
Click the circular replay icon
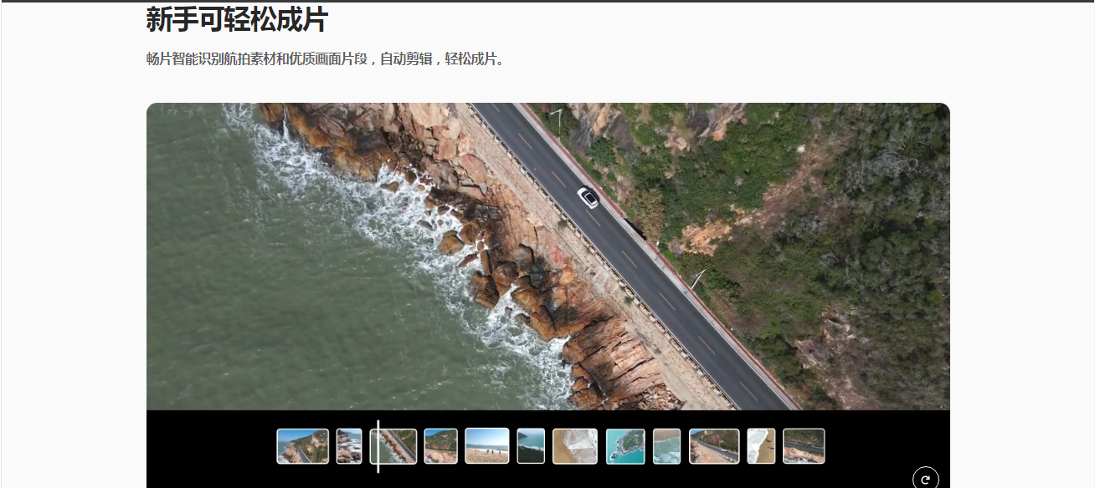click(x=925, y=479)
